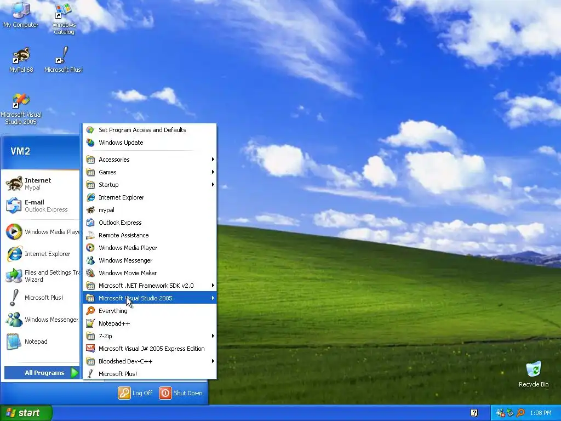Expand the Games submenu

point(150,172)
